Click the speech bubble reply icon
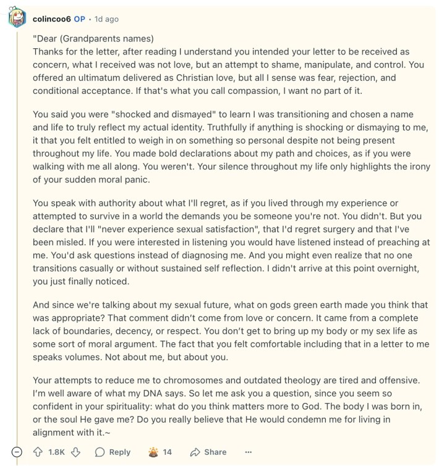Viewport: 439px width, 466px height. click(x=100, y=452)
